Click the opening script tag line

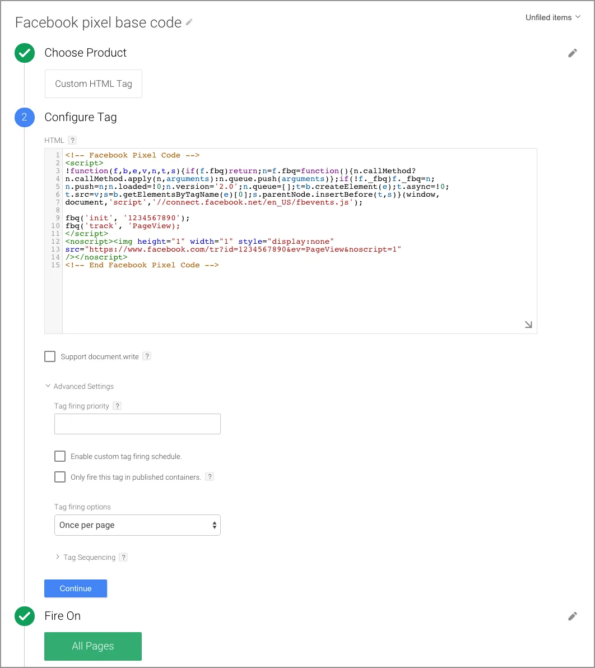coord(85,163)
